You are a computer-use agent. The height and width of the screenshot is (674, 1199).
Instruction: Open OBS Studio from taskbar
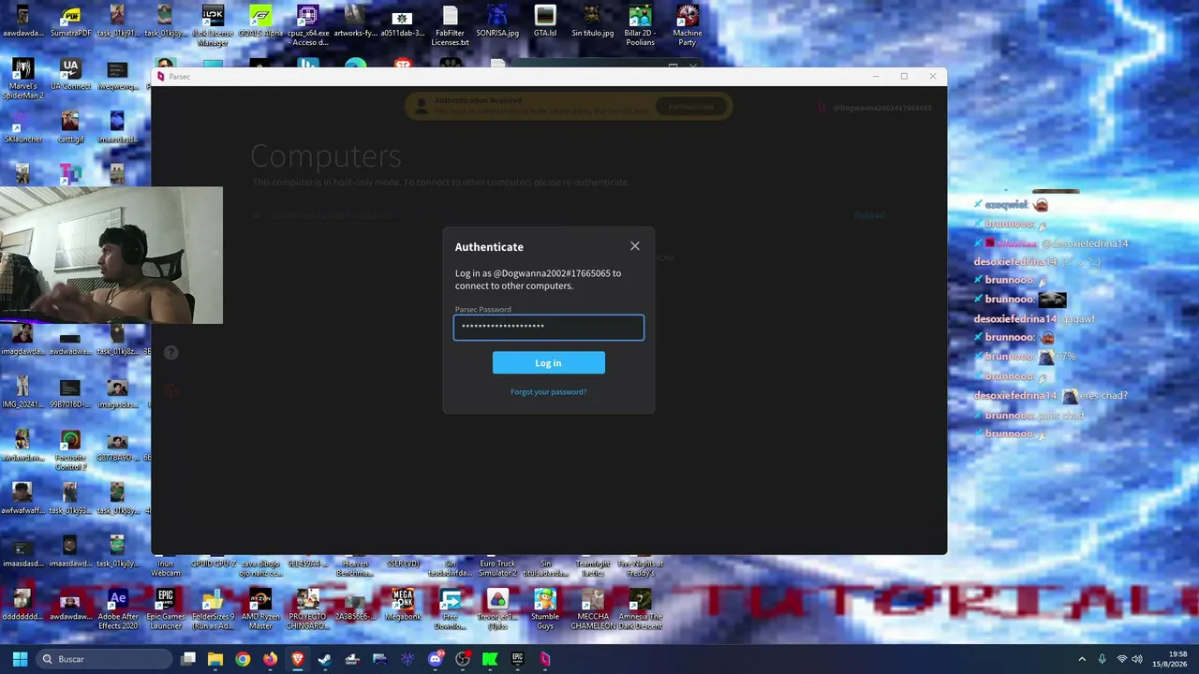click(x=463, y=659)
